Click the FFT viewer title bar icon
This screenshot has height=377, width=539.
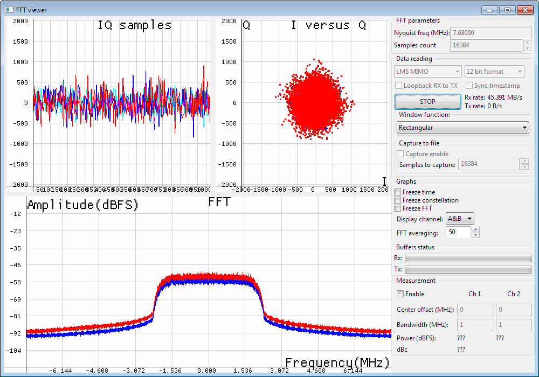coord(9,10)
